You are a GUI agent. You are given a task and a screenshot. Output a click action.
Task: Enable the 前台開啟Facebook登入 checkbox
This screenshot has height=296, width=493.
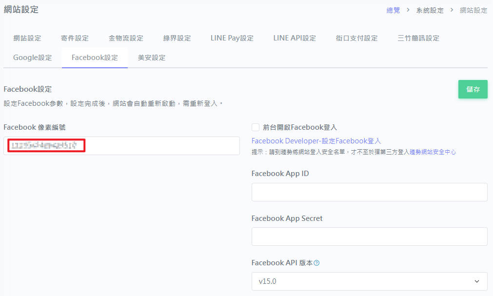tap(256, 127)
